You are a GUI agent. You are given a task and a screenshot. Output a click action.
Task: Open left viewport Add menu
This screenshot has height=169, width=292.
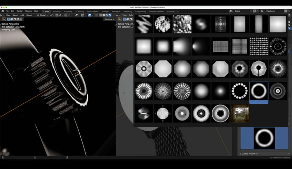point(22,15)
